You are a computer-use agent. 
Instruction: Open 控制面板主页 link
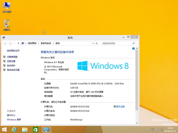click(13, 51)
